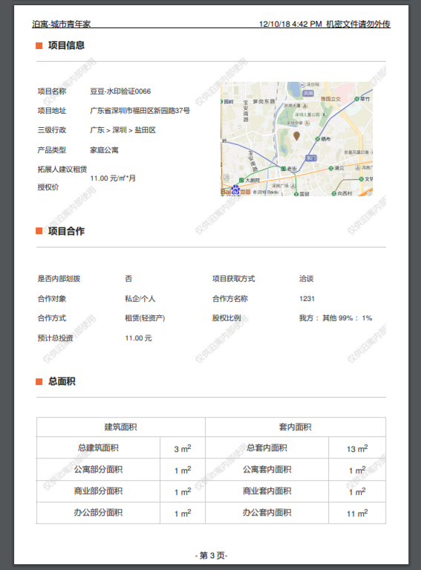Viewport: 421px width, 570px height.
Task: Select the 11 m² cell
Action: 357,514
